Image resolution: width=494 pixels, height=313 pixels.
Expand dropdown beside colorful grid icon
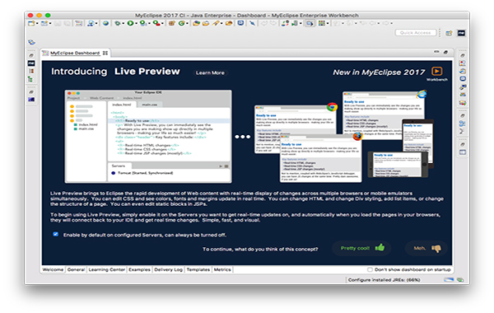(328, 24)
